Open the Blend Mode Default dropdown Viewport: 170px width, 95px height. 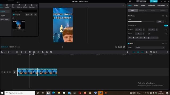coord(150,47)
